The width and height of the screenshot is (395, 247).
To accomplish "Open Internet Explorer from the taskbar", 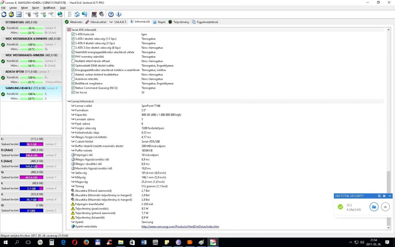I will pos(63,242).
